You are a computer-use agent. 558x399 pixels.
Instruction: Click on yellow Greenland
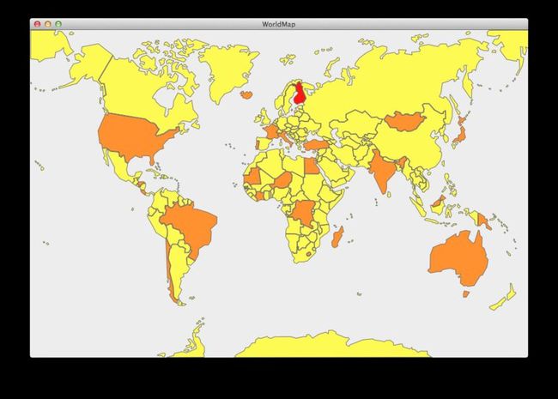coord(229,70)
